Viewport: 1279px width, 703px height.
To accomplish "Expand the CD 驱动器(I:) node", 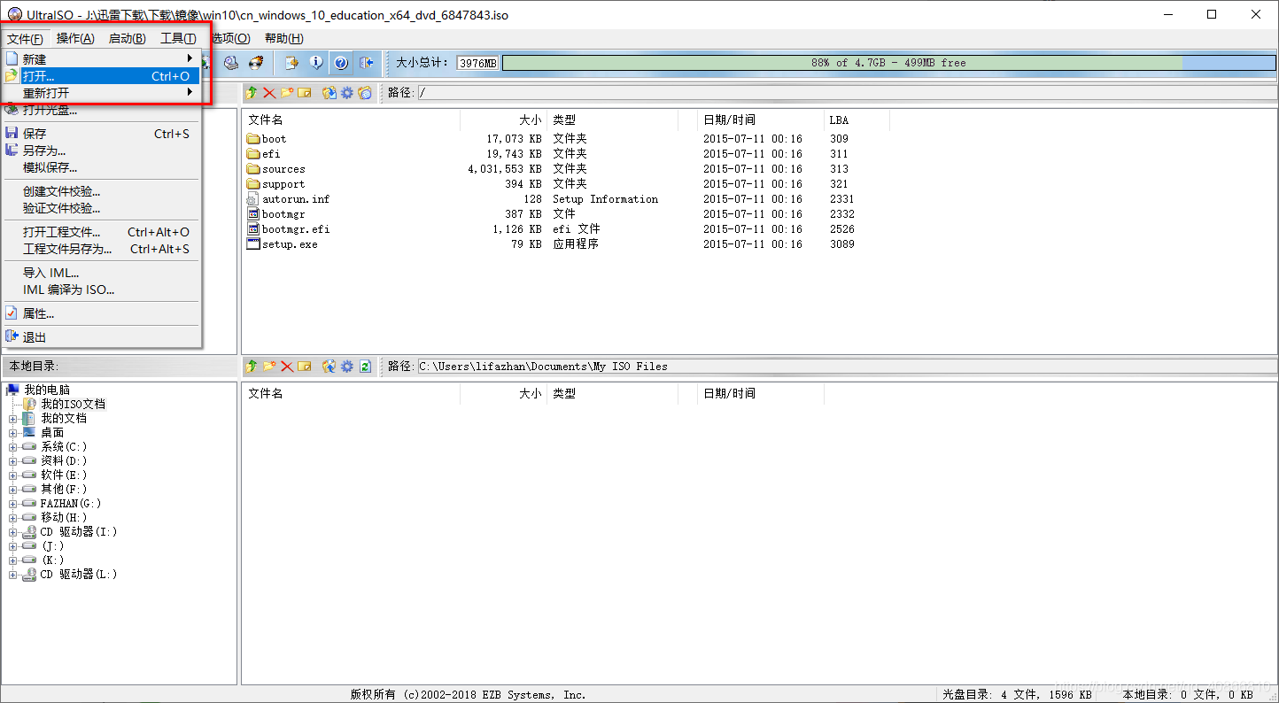I will pos(12,532).
